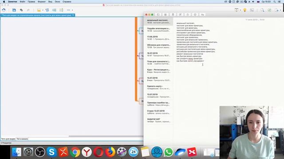Select the 'вязальный пистолет' note in the list
The height and width of the screenshot is (159, 284).
click(x=158, y=22)
